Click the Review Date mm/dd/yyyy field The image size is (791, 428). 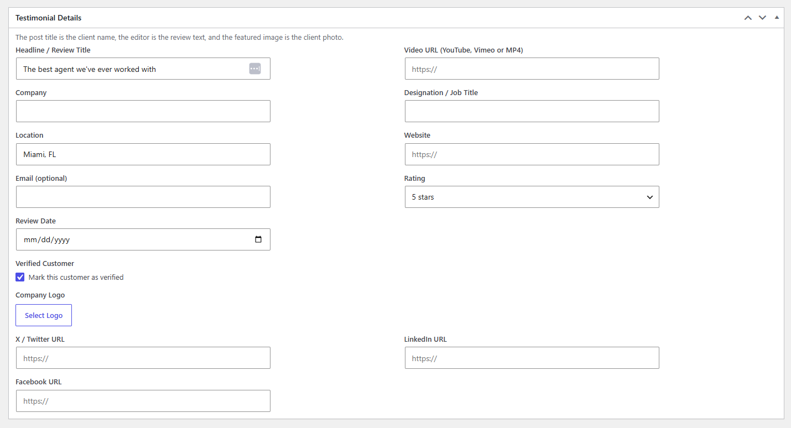coord(143,239)
